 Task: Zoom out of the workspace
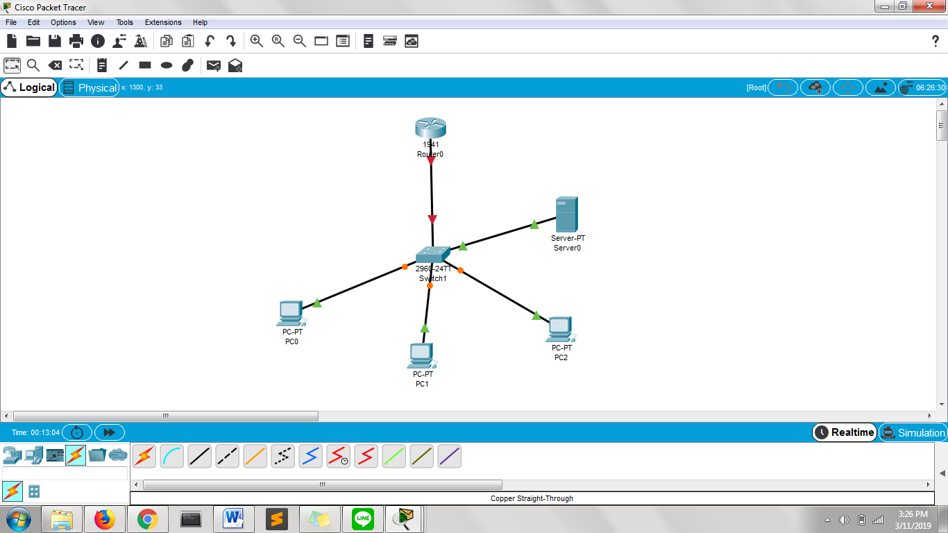(x=300, y=41)
